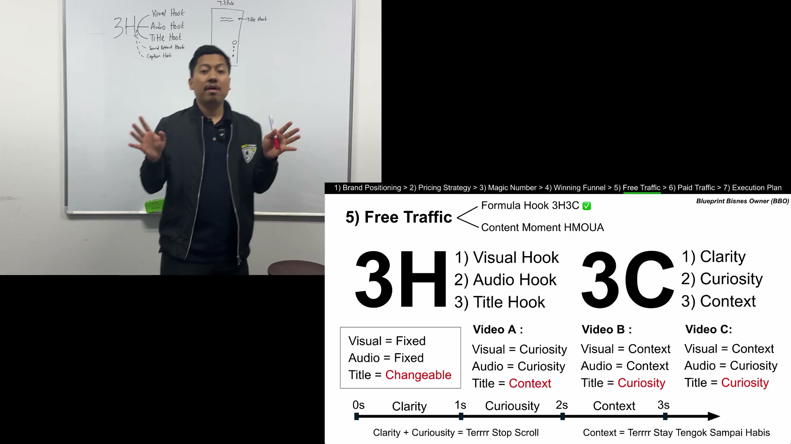Click 'Context = Terrrr Stay Tengok Sampai Habis' caption

click(x=676, y=433)
